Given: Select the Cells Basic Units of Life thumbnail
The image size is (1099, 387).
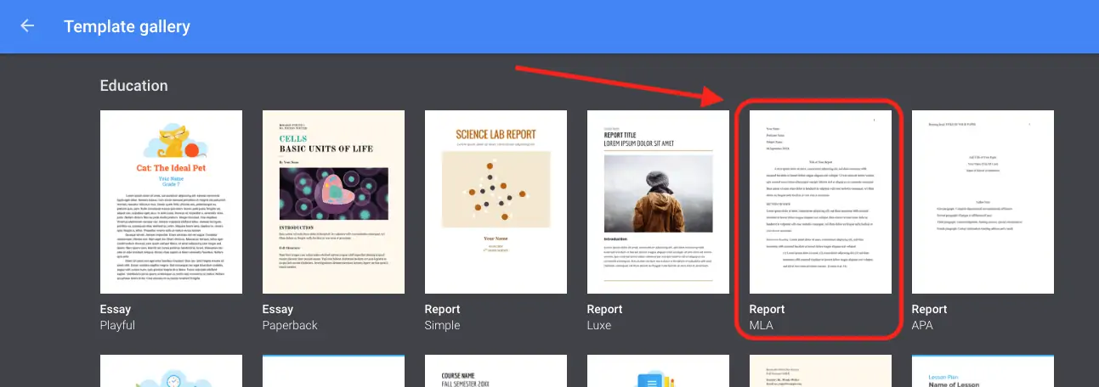Looking at the screenshot, I should click(x=333, y=202).
